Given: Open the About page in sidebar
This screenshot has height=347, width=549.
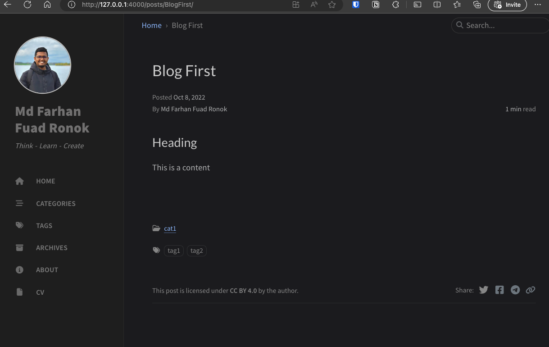Looking at the screenshot, I should (x=47, y=270).
